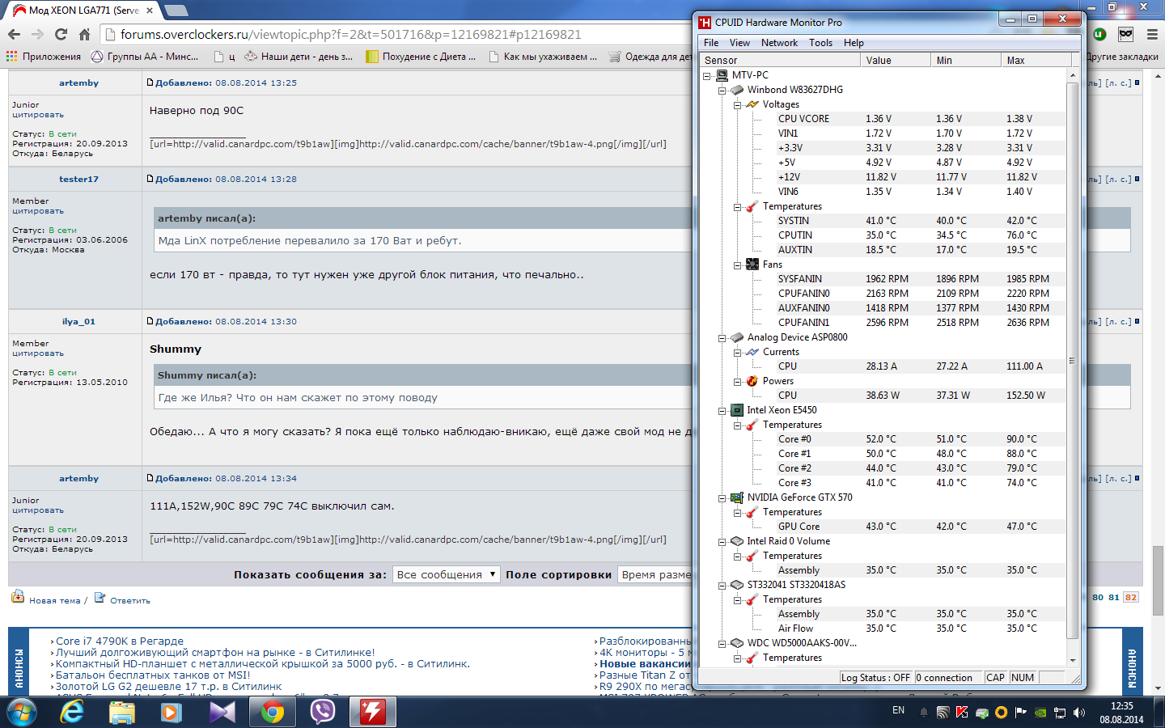Open Windows Explorer from the taskbar

point(122,713)
